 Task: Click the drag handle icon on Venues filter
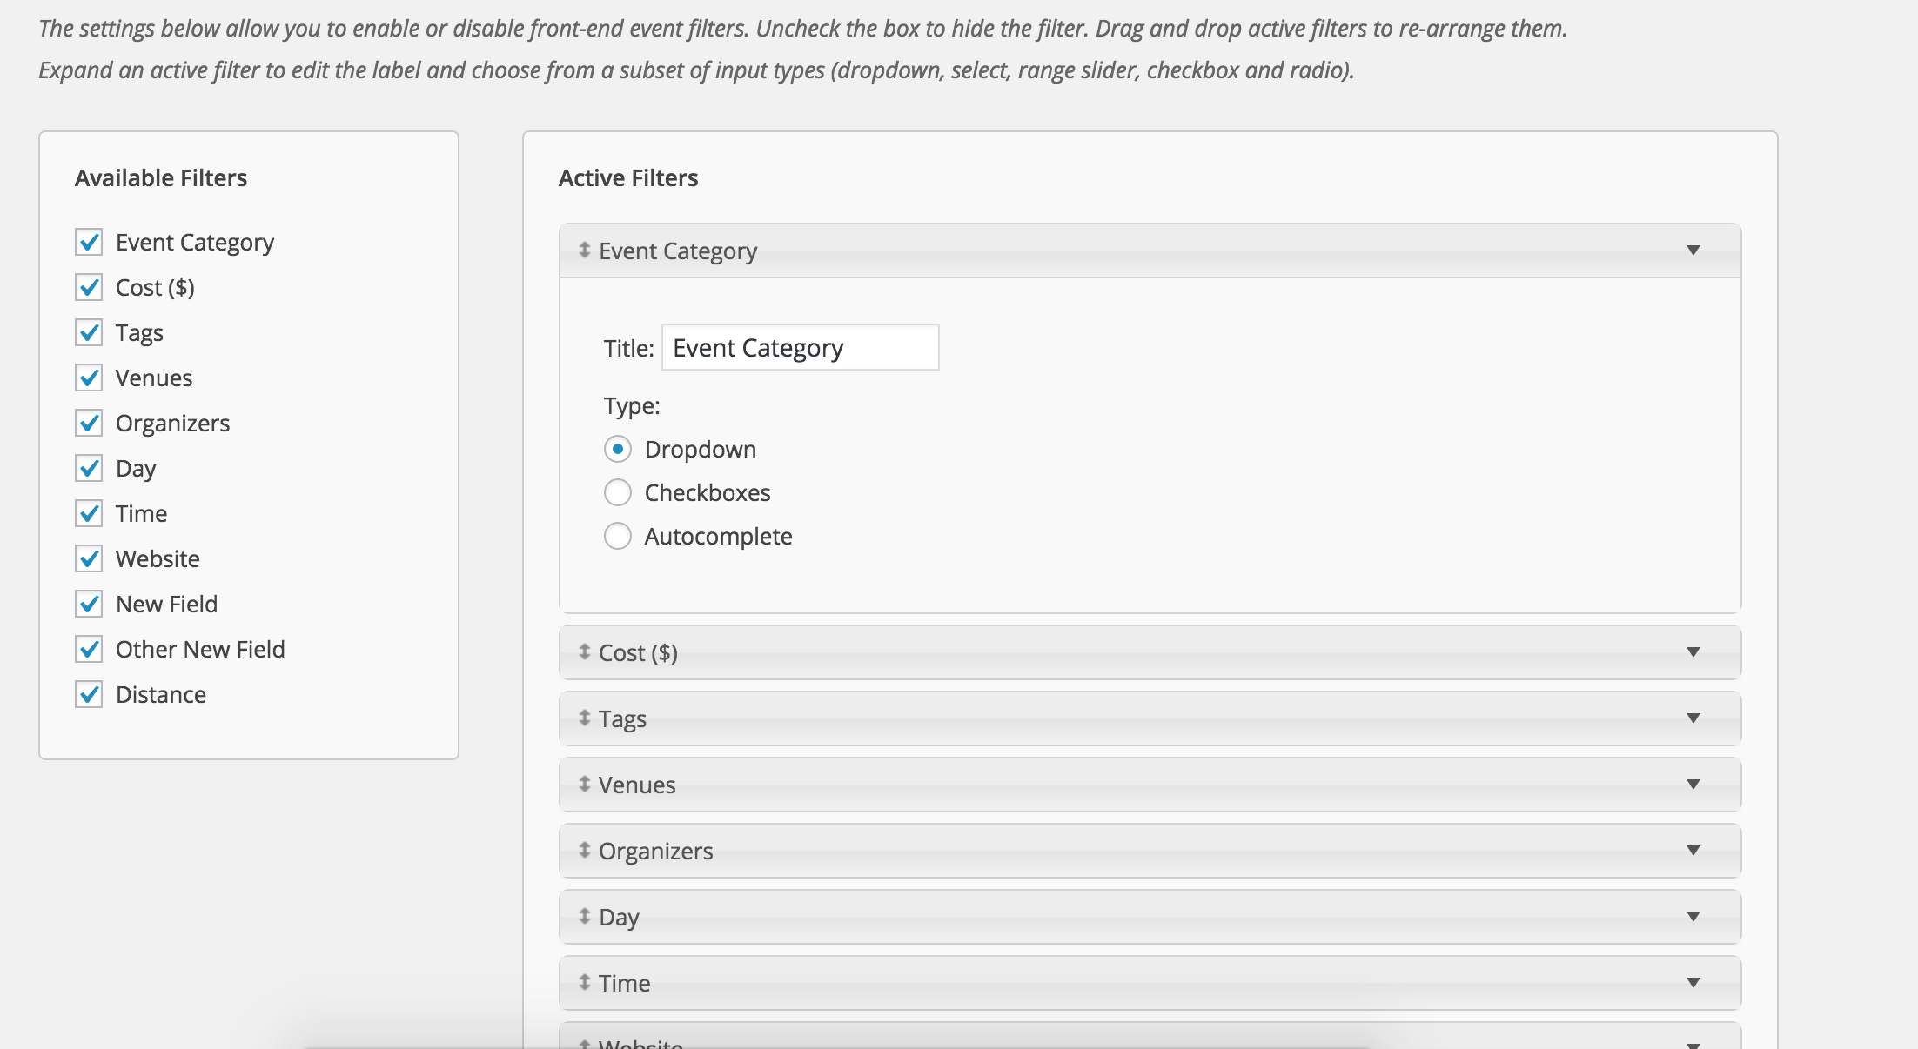(585, 785)
